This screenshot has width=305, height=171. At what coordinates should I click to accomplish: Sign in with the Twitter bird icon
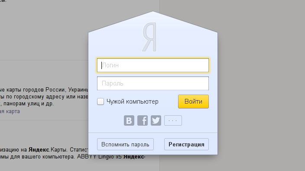pyautogui.click(x=156, y=120)
